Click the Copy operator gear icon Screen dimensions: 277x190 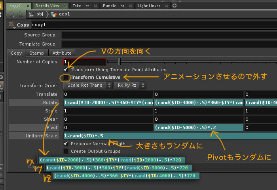[x=11, y=25]
